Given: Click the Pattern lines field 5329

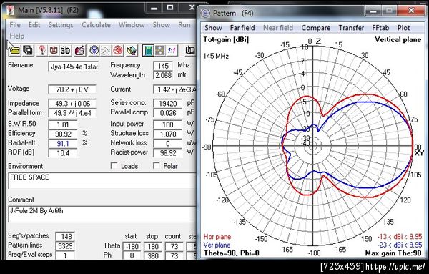Looking at the screenshot, I should point(65,246).
